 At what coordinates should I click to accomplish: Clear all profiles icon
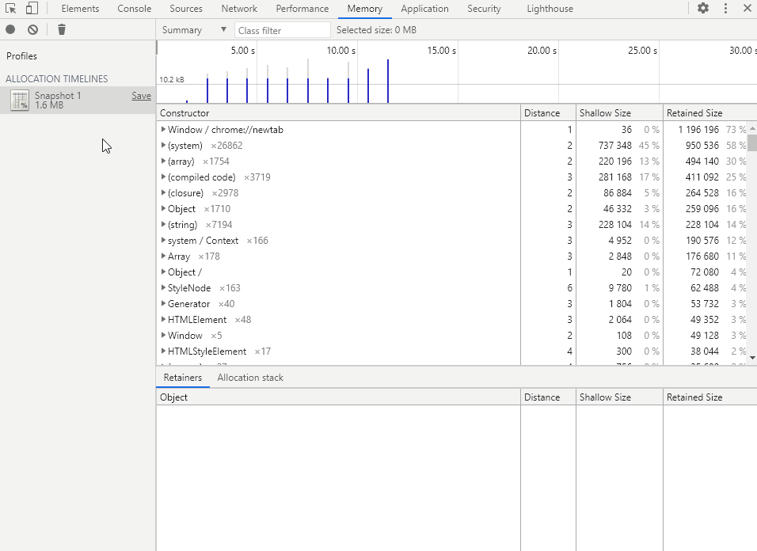pyautogui.click(x=32, y=30)
